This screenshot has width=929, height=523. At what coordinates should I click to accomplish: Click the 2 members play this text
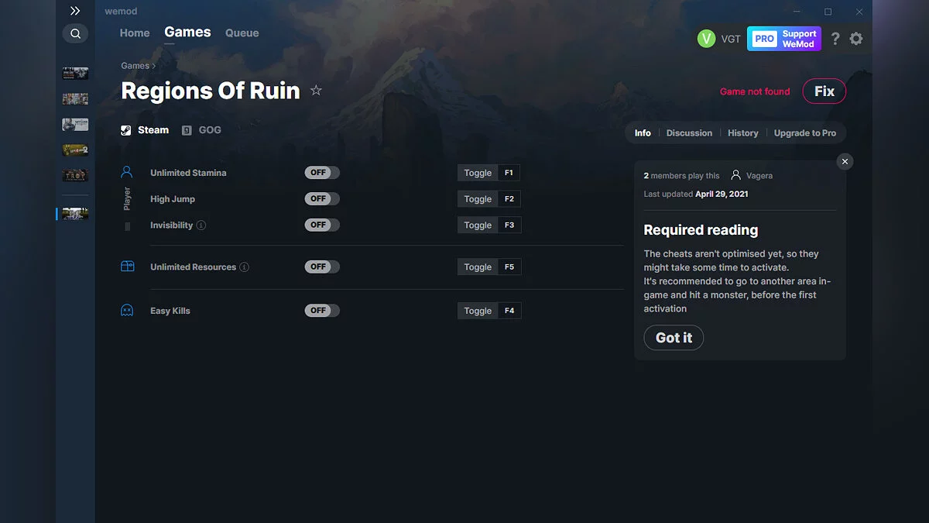coord(681,176)
